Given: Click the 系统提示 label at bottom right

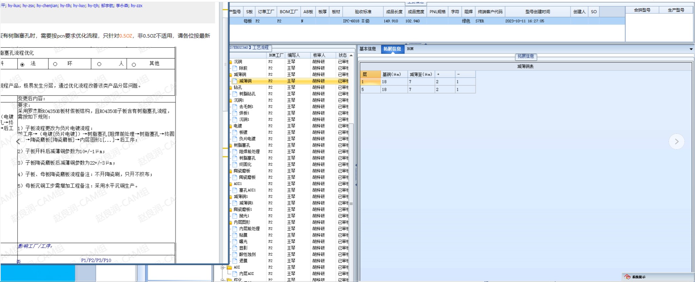Looking at the screenshot, I should tap(639, 277).
